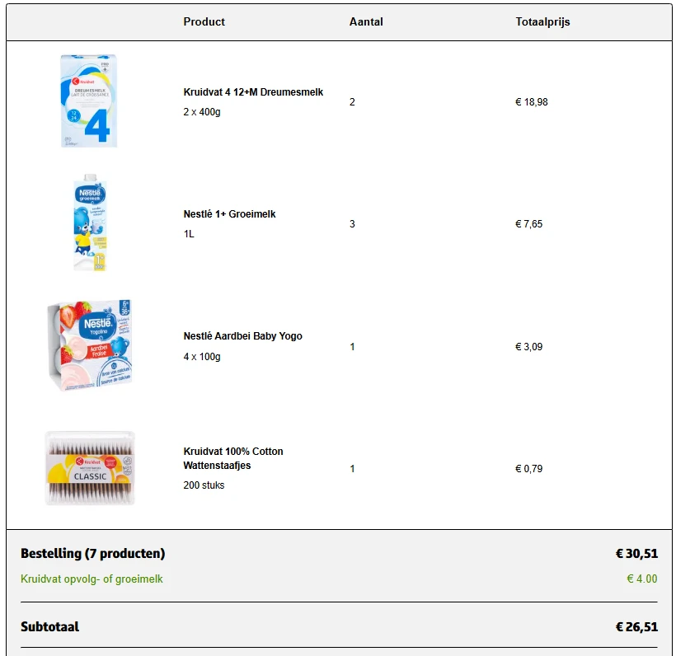The width and height of the screenshot is (676, 656).
Task: Open Kruidvat 100% Cotton Wattenstaafjes link
Action: tap(232, 458)
